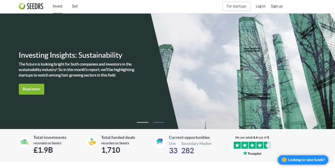Click the Trustpilot star logo
The height and width of the screenshot is (168, 335).
pos(245,153)
